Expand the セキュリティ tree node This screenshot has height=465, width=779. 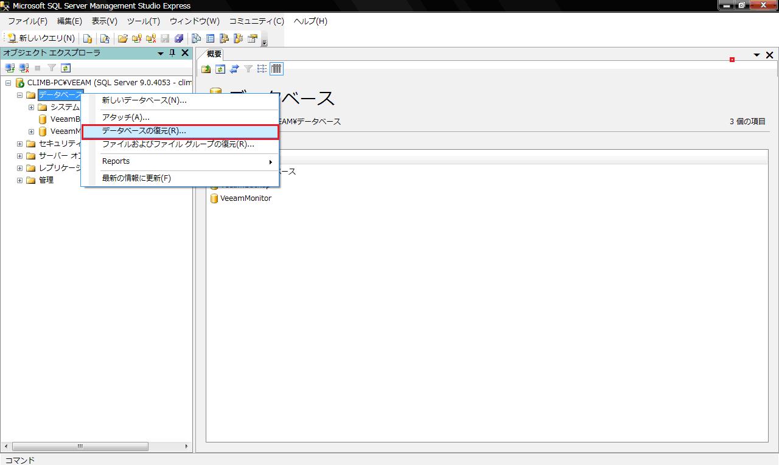[x=19, y=144]
